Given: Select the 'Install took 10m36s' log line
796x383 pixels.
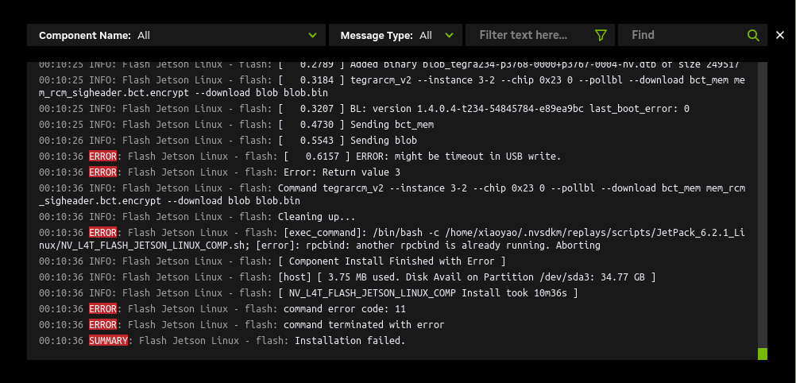Looking at the screenshot, I should pos(427,293).
